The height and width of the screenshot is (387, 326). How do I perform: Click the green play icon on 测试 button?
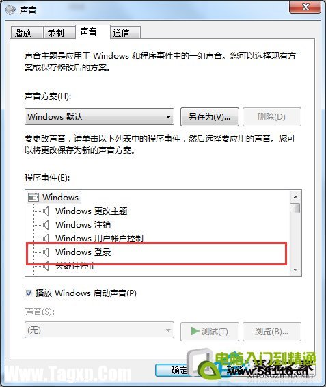[x=195, y=331]
